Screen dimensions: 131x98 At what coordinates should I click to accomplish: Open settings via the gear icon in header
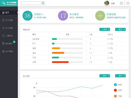point(121,3)
